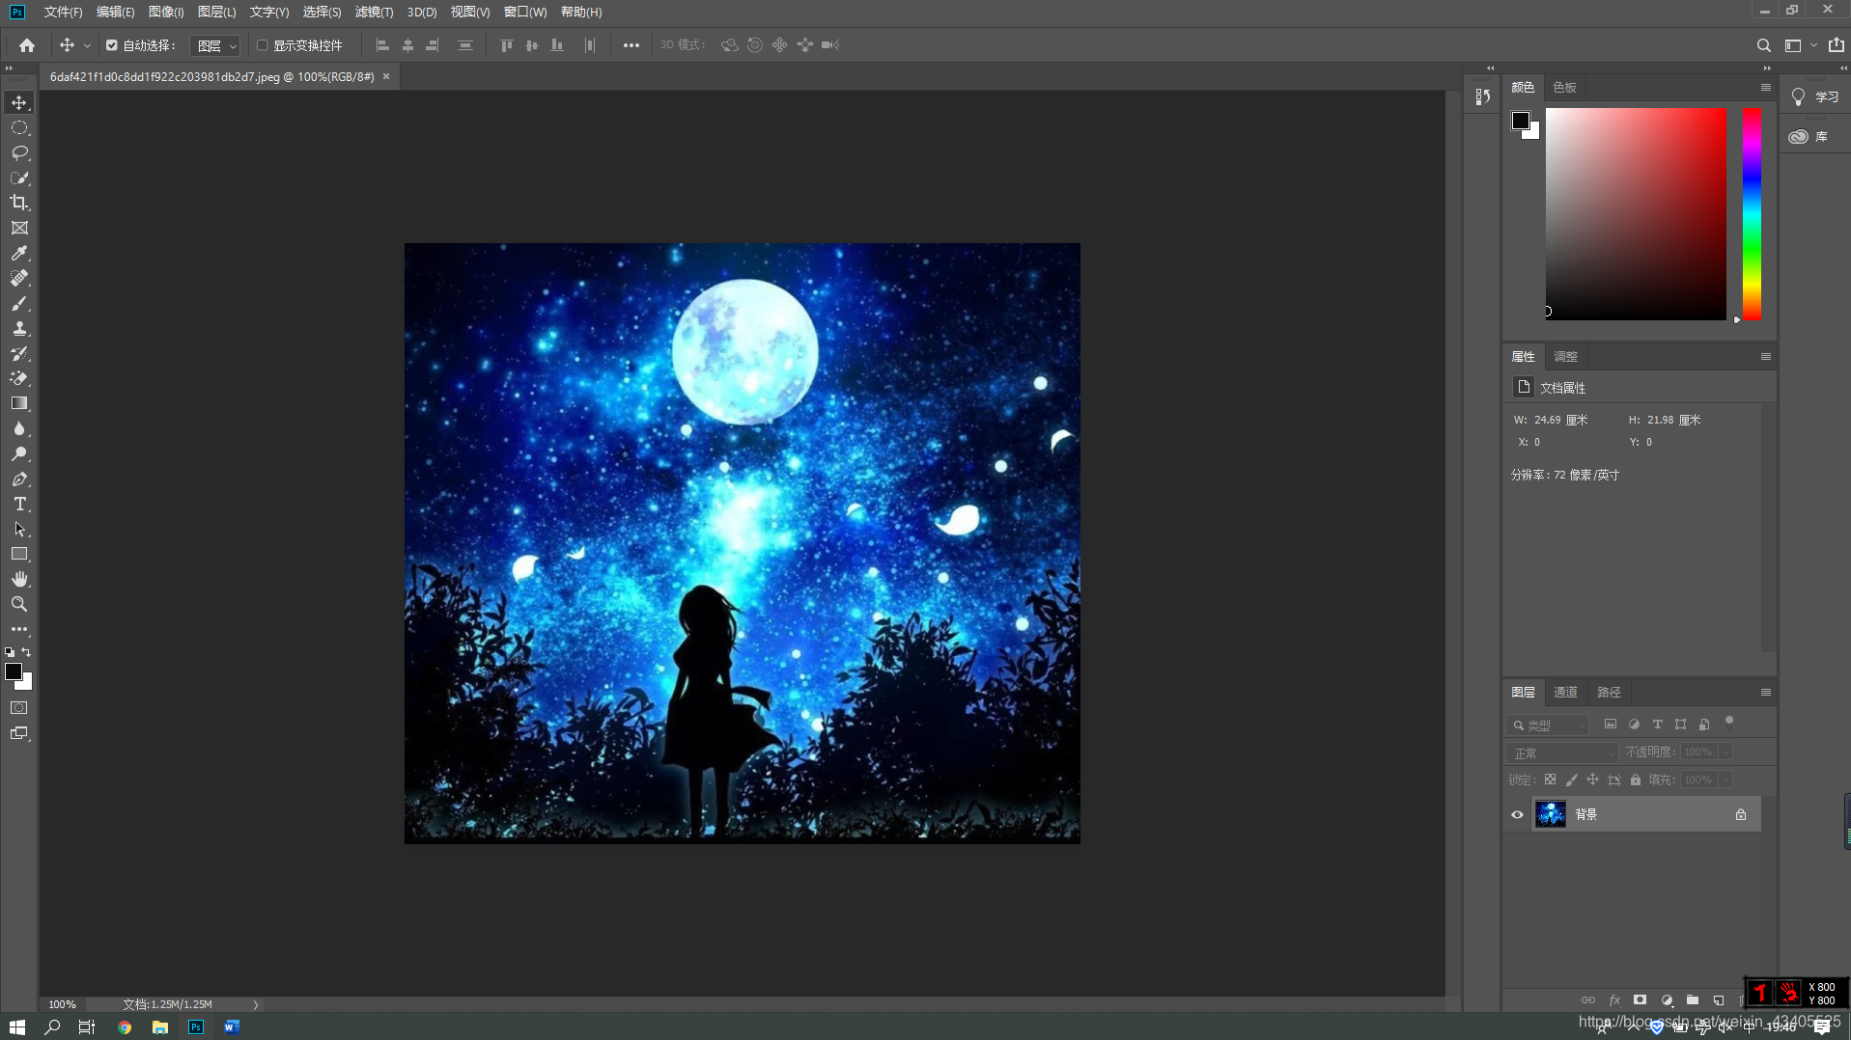Screen dimensions: 1851x1040
Task: Select the Eyedropper tool
Action: click(19, 253)
